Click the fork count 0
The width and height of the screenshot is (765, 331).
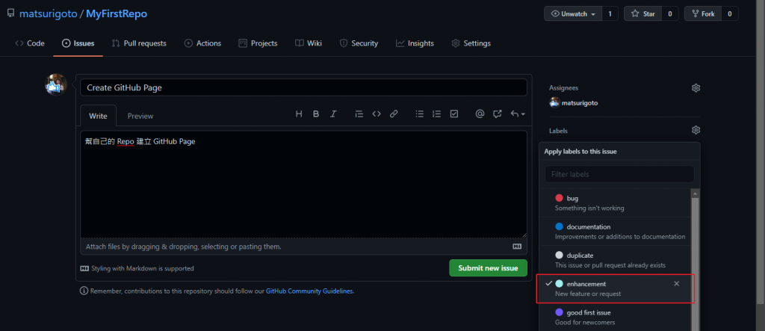[730, 13]
